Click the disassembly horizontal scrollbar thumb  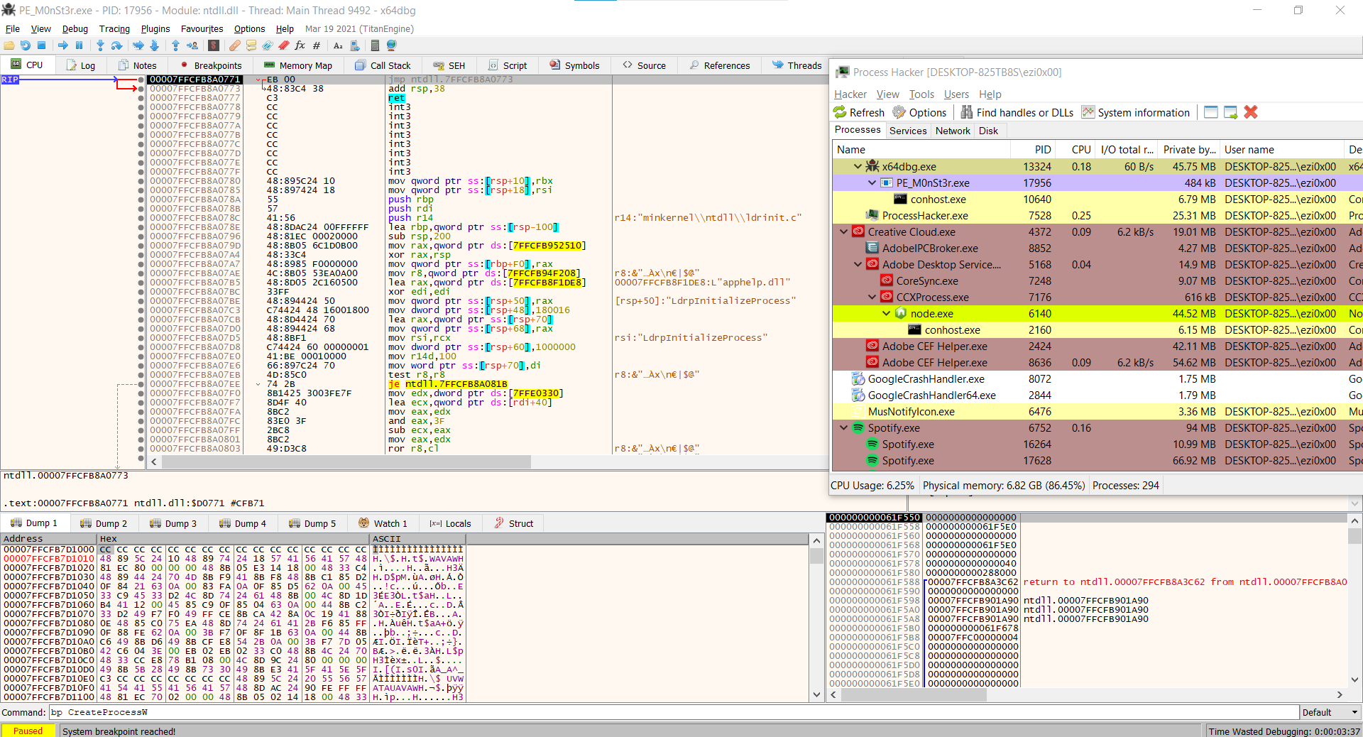[x=346, y=462]
